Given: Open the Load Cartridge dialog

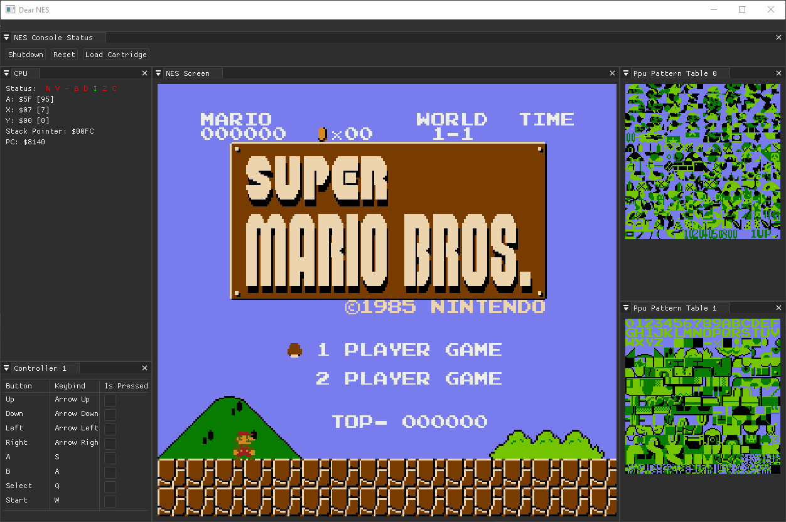Looking at the screenshot, I should [x=116, y=55].
